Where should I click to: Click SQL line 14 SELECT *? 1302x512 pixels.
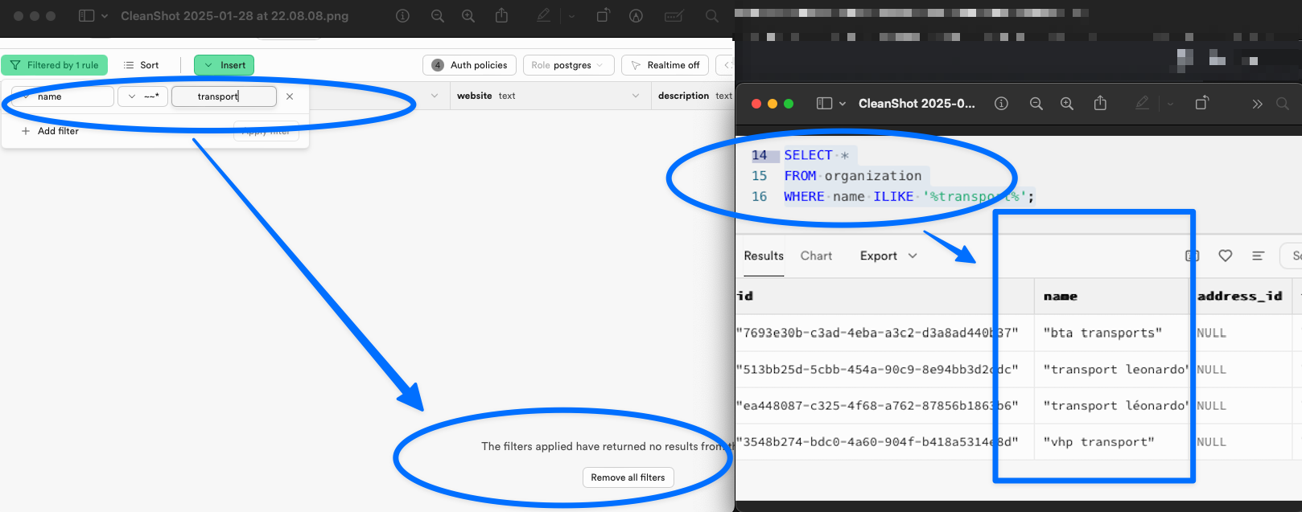click(x=816, y=155)
